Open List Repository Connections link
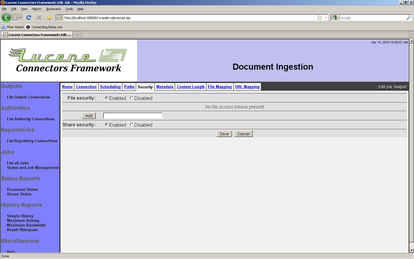Screen dimensions: 414x259 tap(32, 141)
